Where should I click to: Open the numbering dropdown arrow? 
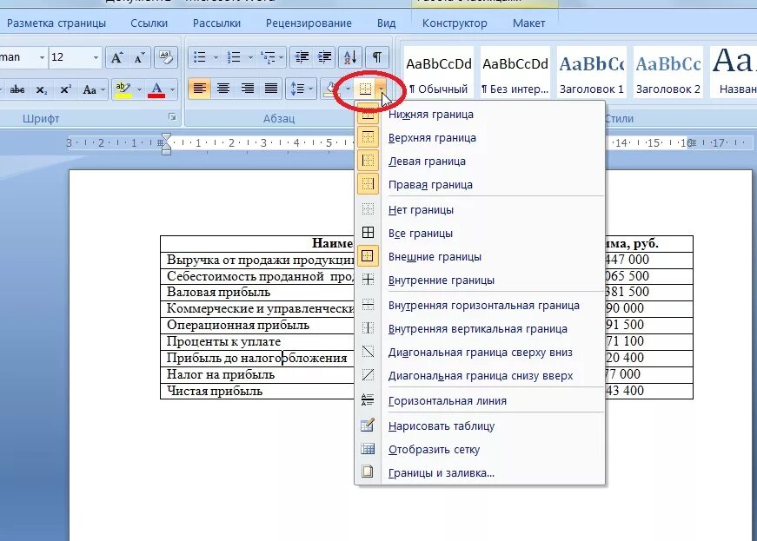point(250,58)
